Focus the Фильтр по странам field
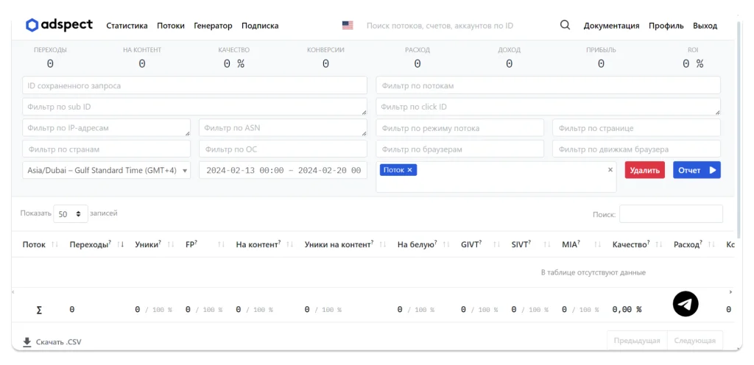The image size is (754, 365). click(x=106, y=149)
